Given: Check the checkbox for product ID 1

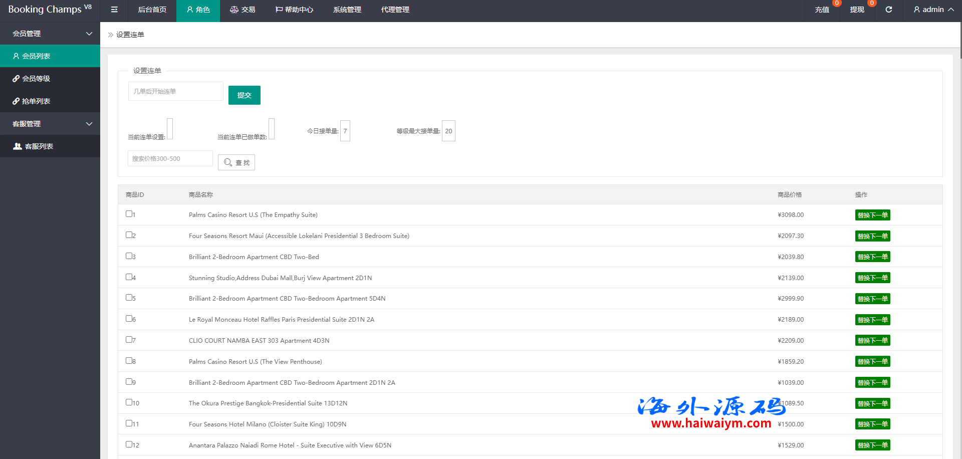Looking at the screenshot, I should pyautogui.click(x=129, y=214).
